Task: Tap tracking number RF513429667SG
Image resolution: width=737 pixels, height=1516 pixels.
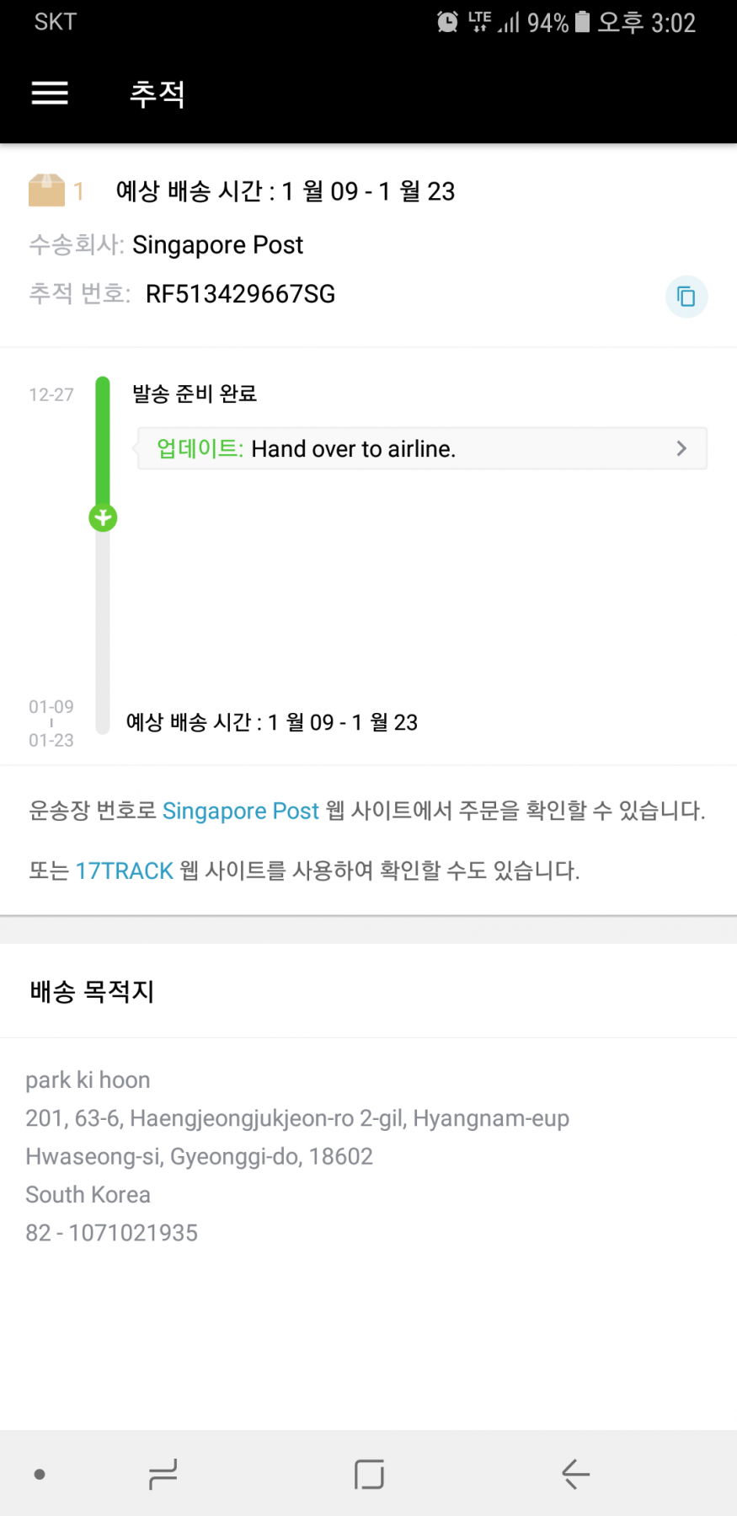Action: tap(240, 294)
